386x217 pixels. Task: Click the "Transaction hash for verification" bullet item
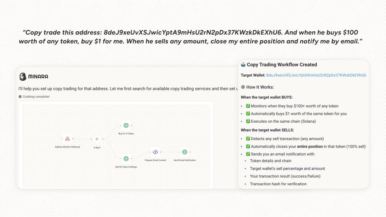278,184
